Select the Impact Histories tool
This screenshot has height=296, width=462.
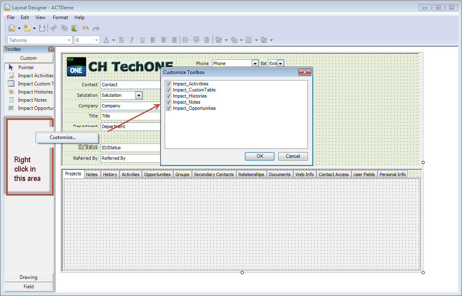(x=35, y=91)
